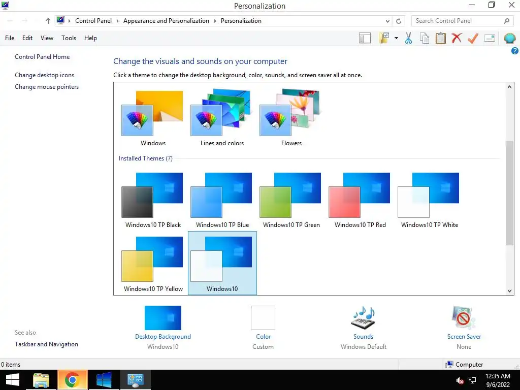The width and height of the screenshot is (520, 390).
Task: Click scroll up arrow of themes list
Action: point(509,87)
